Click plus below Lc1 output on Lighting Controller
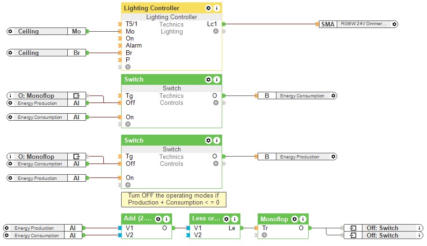The image size is (427, 246). point(216,31)
